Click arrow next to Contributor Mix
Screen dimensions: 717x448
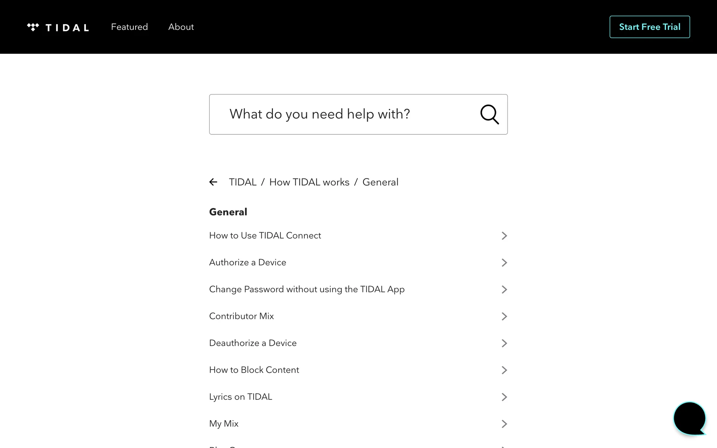(504, 316)
